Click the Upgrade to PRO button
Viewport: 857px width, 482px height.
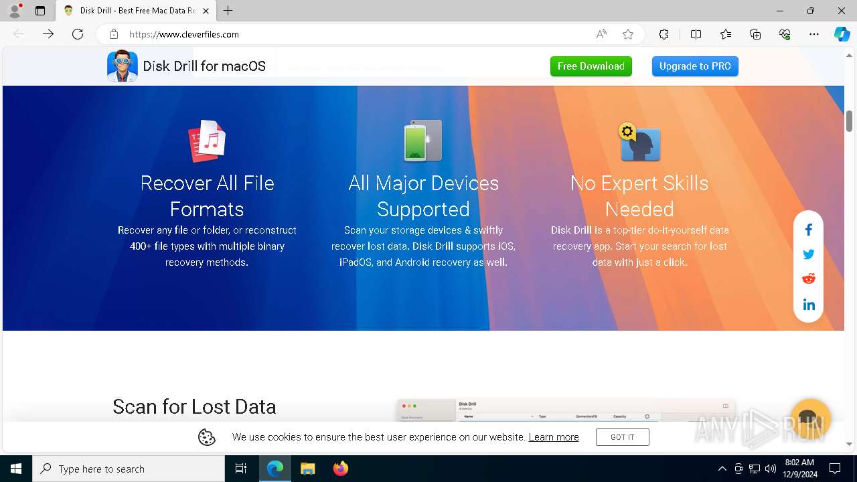(695, 66)
